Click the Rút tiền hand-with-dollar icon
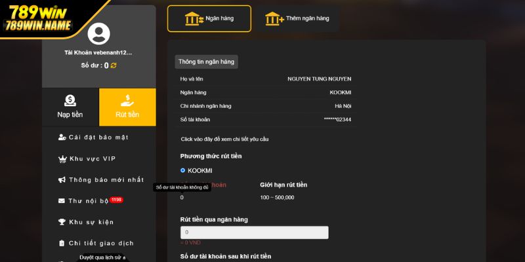 point(127,101)
